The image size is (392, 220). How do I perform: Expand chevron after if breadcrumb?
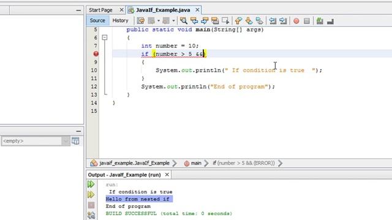pos(281,163)
